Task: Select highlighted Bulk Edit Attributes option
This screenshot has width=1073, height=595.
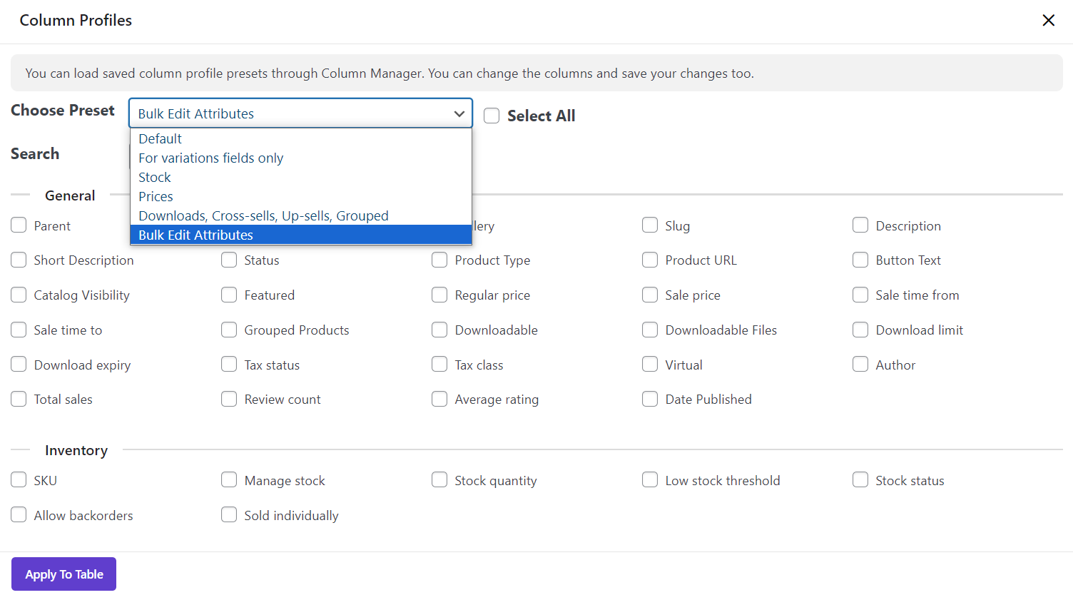Action: tap(195, 235)
